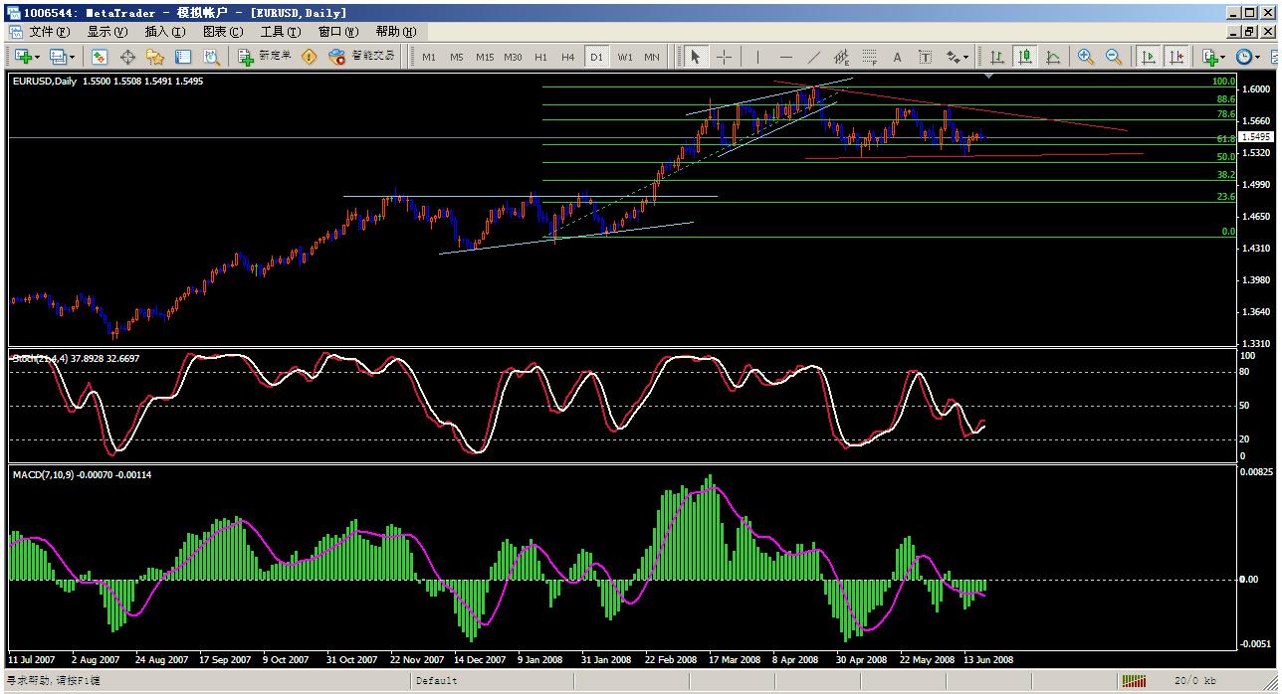Click the 1.5495 current price marker
Viewport: 1282px width, 694px height.
(1257, 137)
